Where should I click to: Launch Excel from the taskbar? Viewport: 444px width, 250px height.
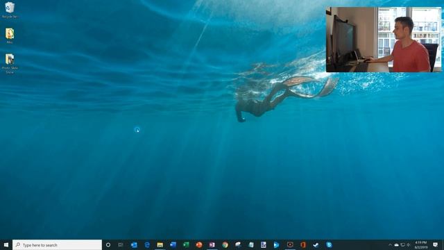(186, 245)
